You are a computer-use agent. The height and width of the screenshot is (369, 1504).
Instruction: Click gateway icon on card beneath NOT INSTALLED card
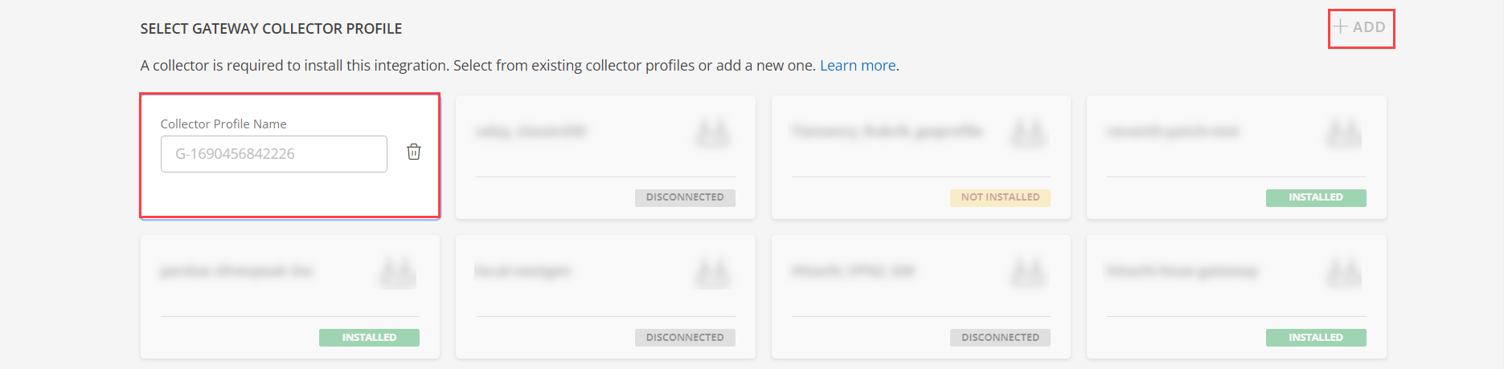pyautogui.click(x=1027, y=273)
